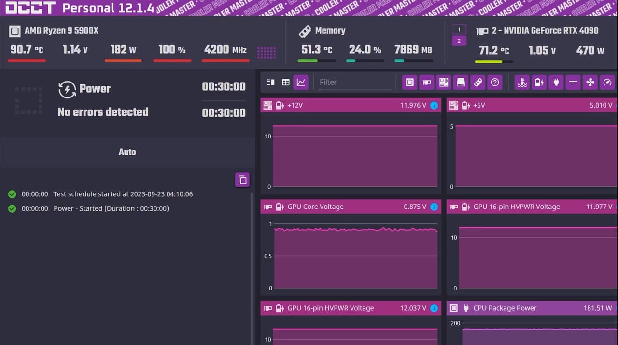This screenshot has width=618, height=345.
Task: Toggle the motherboard sensor filter
Action: point(444,82)
